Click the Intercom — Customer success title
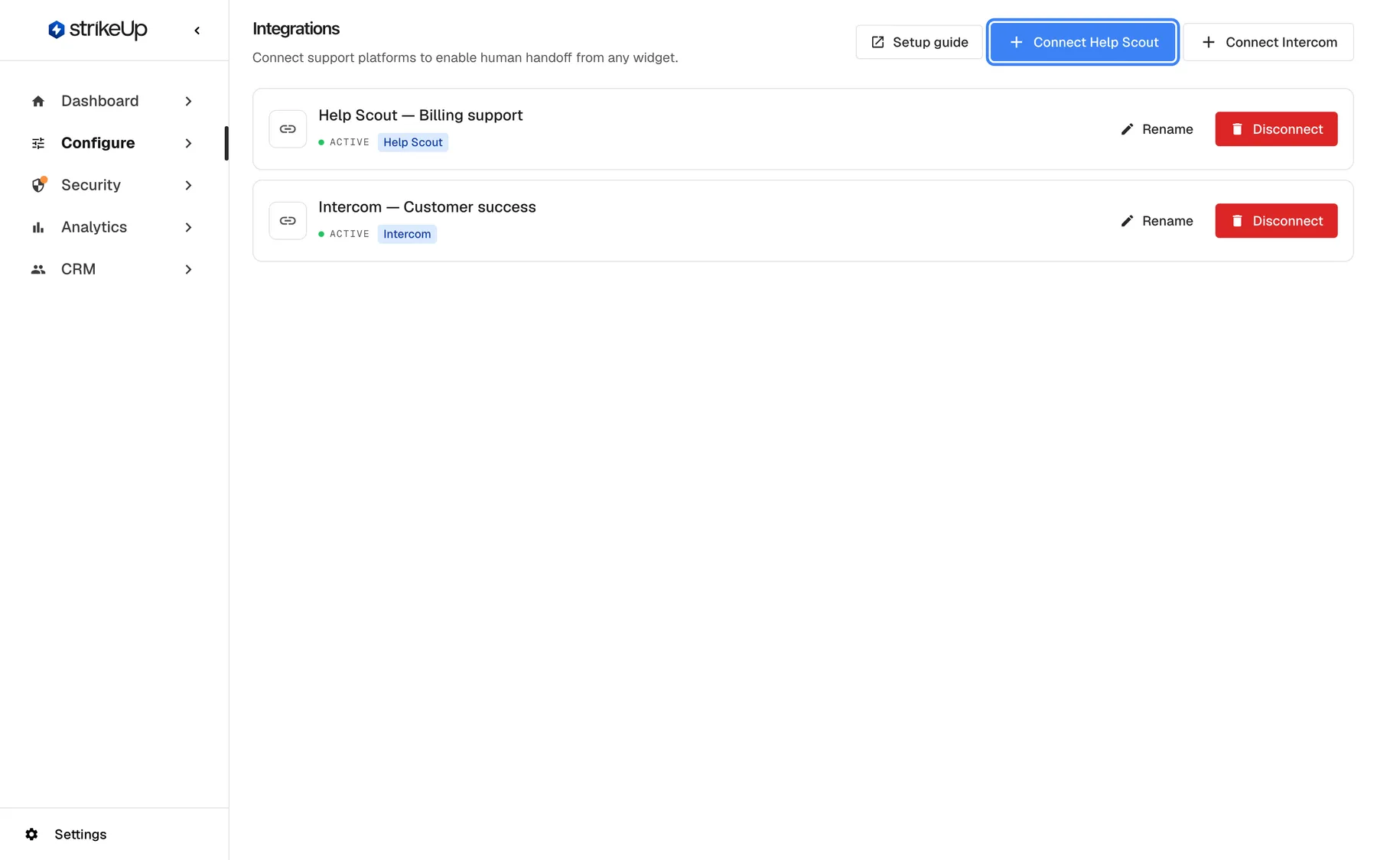This screenshot has height=860, width=1377. 427,207
